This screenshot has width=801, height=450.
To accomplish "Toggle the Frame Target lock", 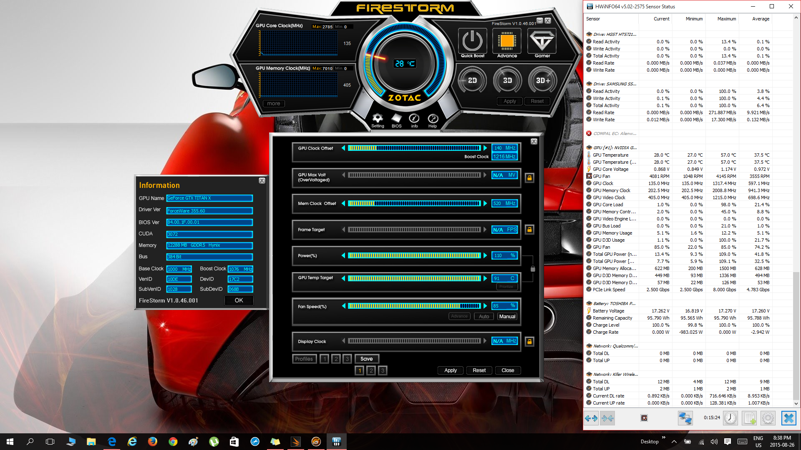I will pyautogui.click(x=529, y=230).
